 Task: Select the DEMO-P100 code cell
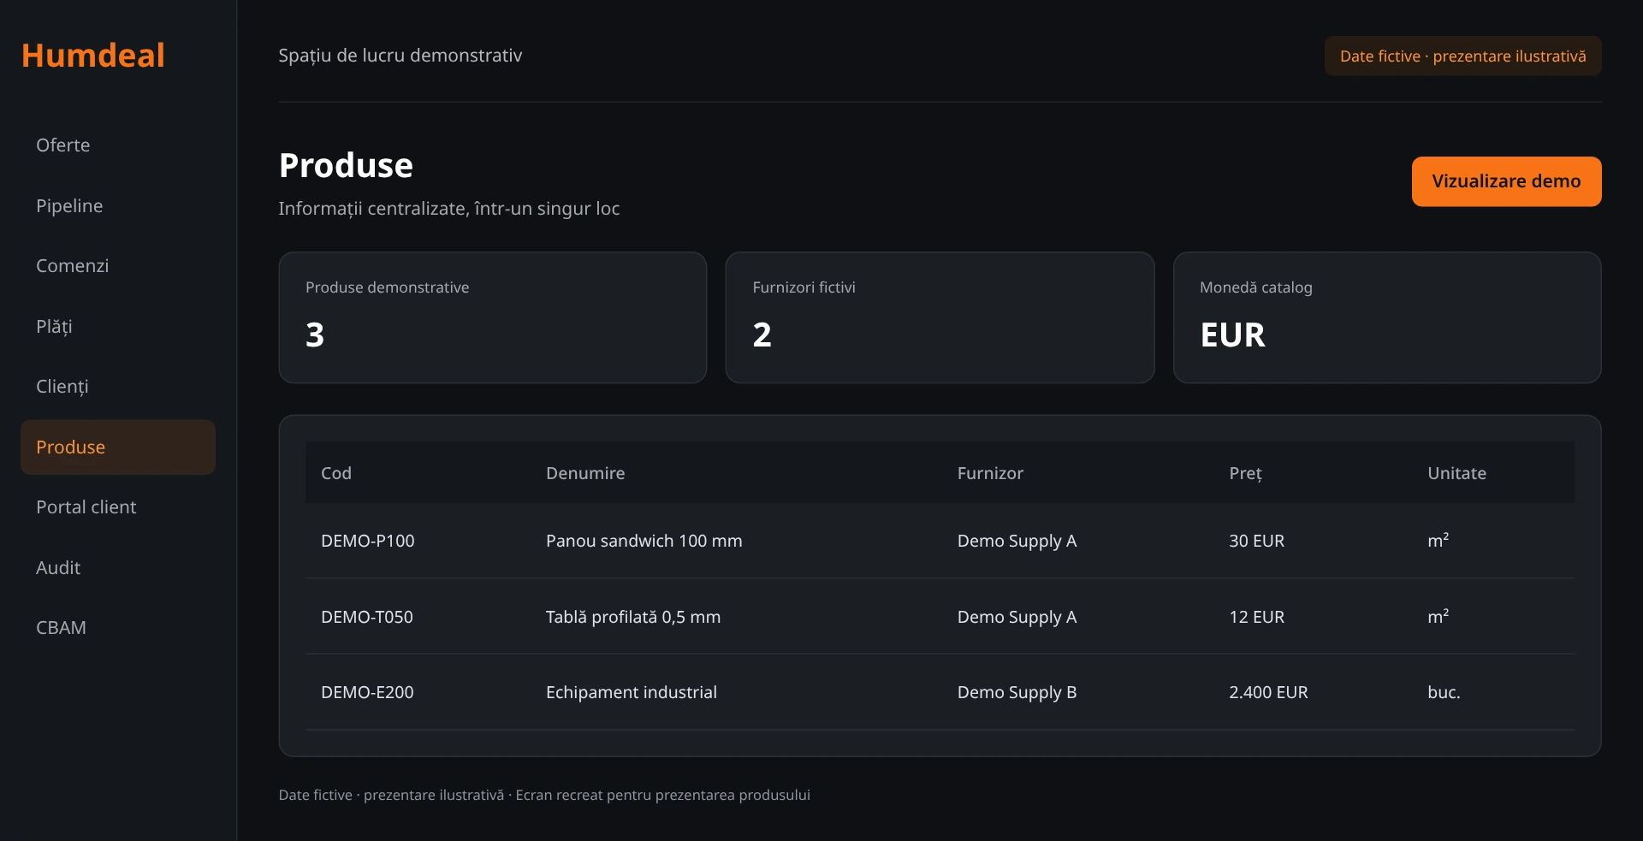[x=368, y=541]
